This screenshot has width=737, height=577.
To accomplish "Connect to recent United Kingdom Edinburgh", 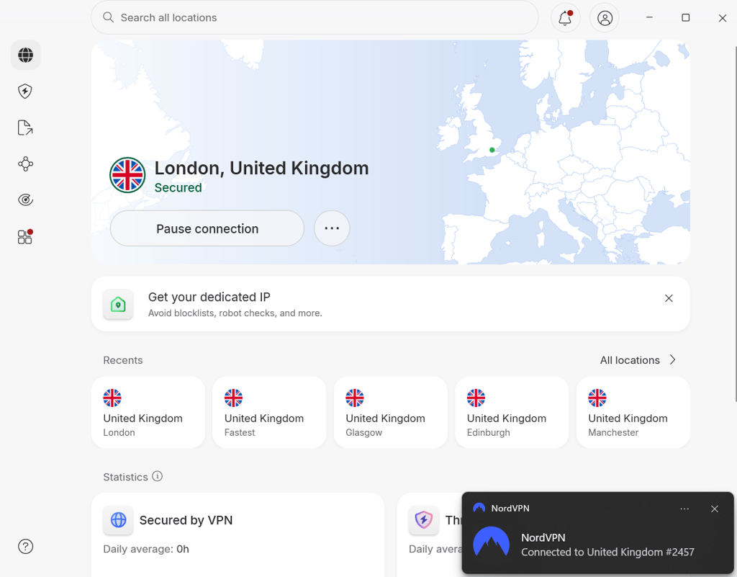I will point(512,413).
